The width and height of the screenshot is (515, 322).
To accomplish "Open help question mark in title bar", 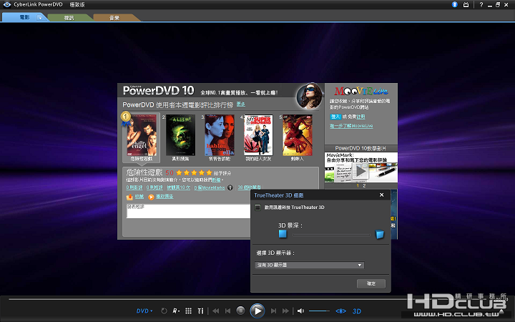I will coord(481,4).
